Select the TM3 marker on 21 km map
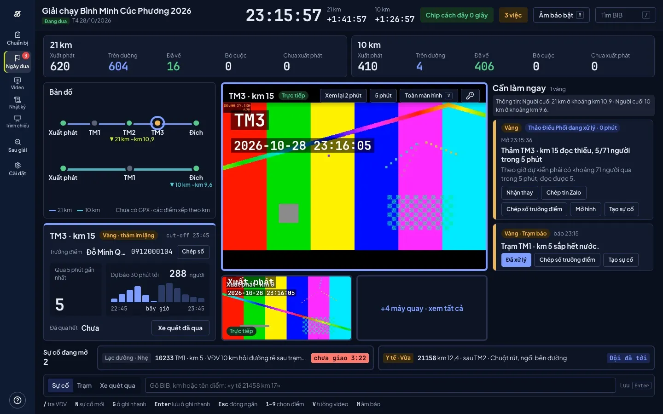The height and width of the screenshot is (414, 663). (157, 123)
